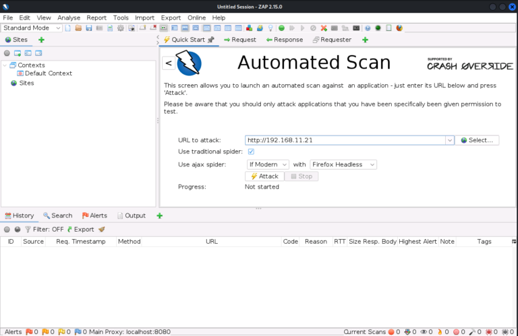
Task: Click the red X remove breakpoints icon
Action: click(324, 28)
